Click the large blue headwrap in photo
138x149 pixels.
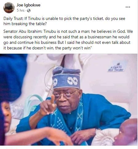pyautogui.click(x=12, y=78)
